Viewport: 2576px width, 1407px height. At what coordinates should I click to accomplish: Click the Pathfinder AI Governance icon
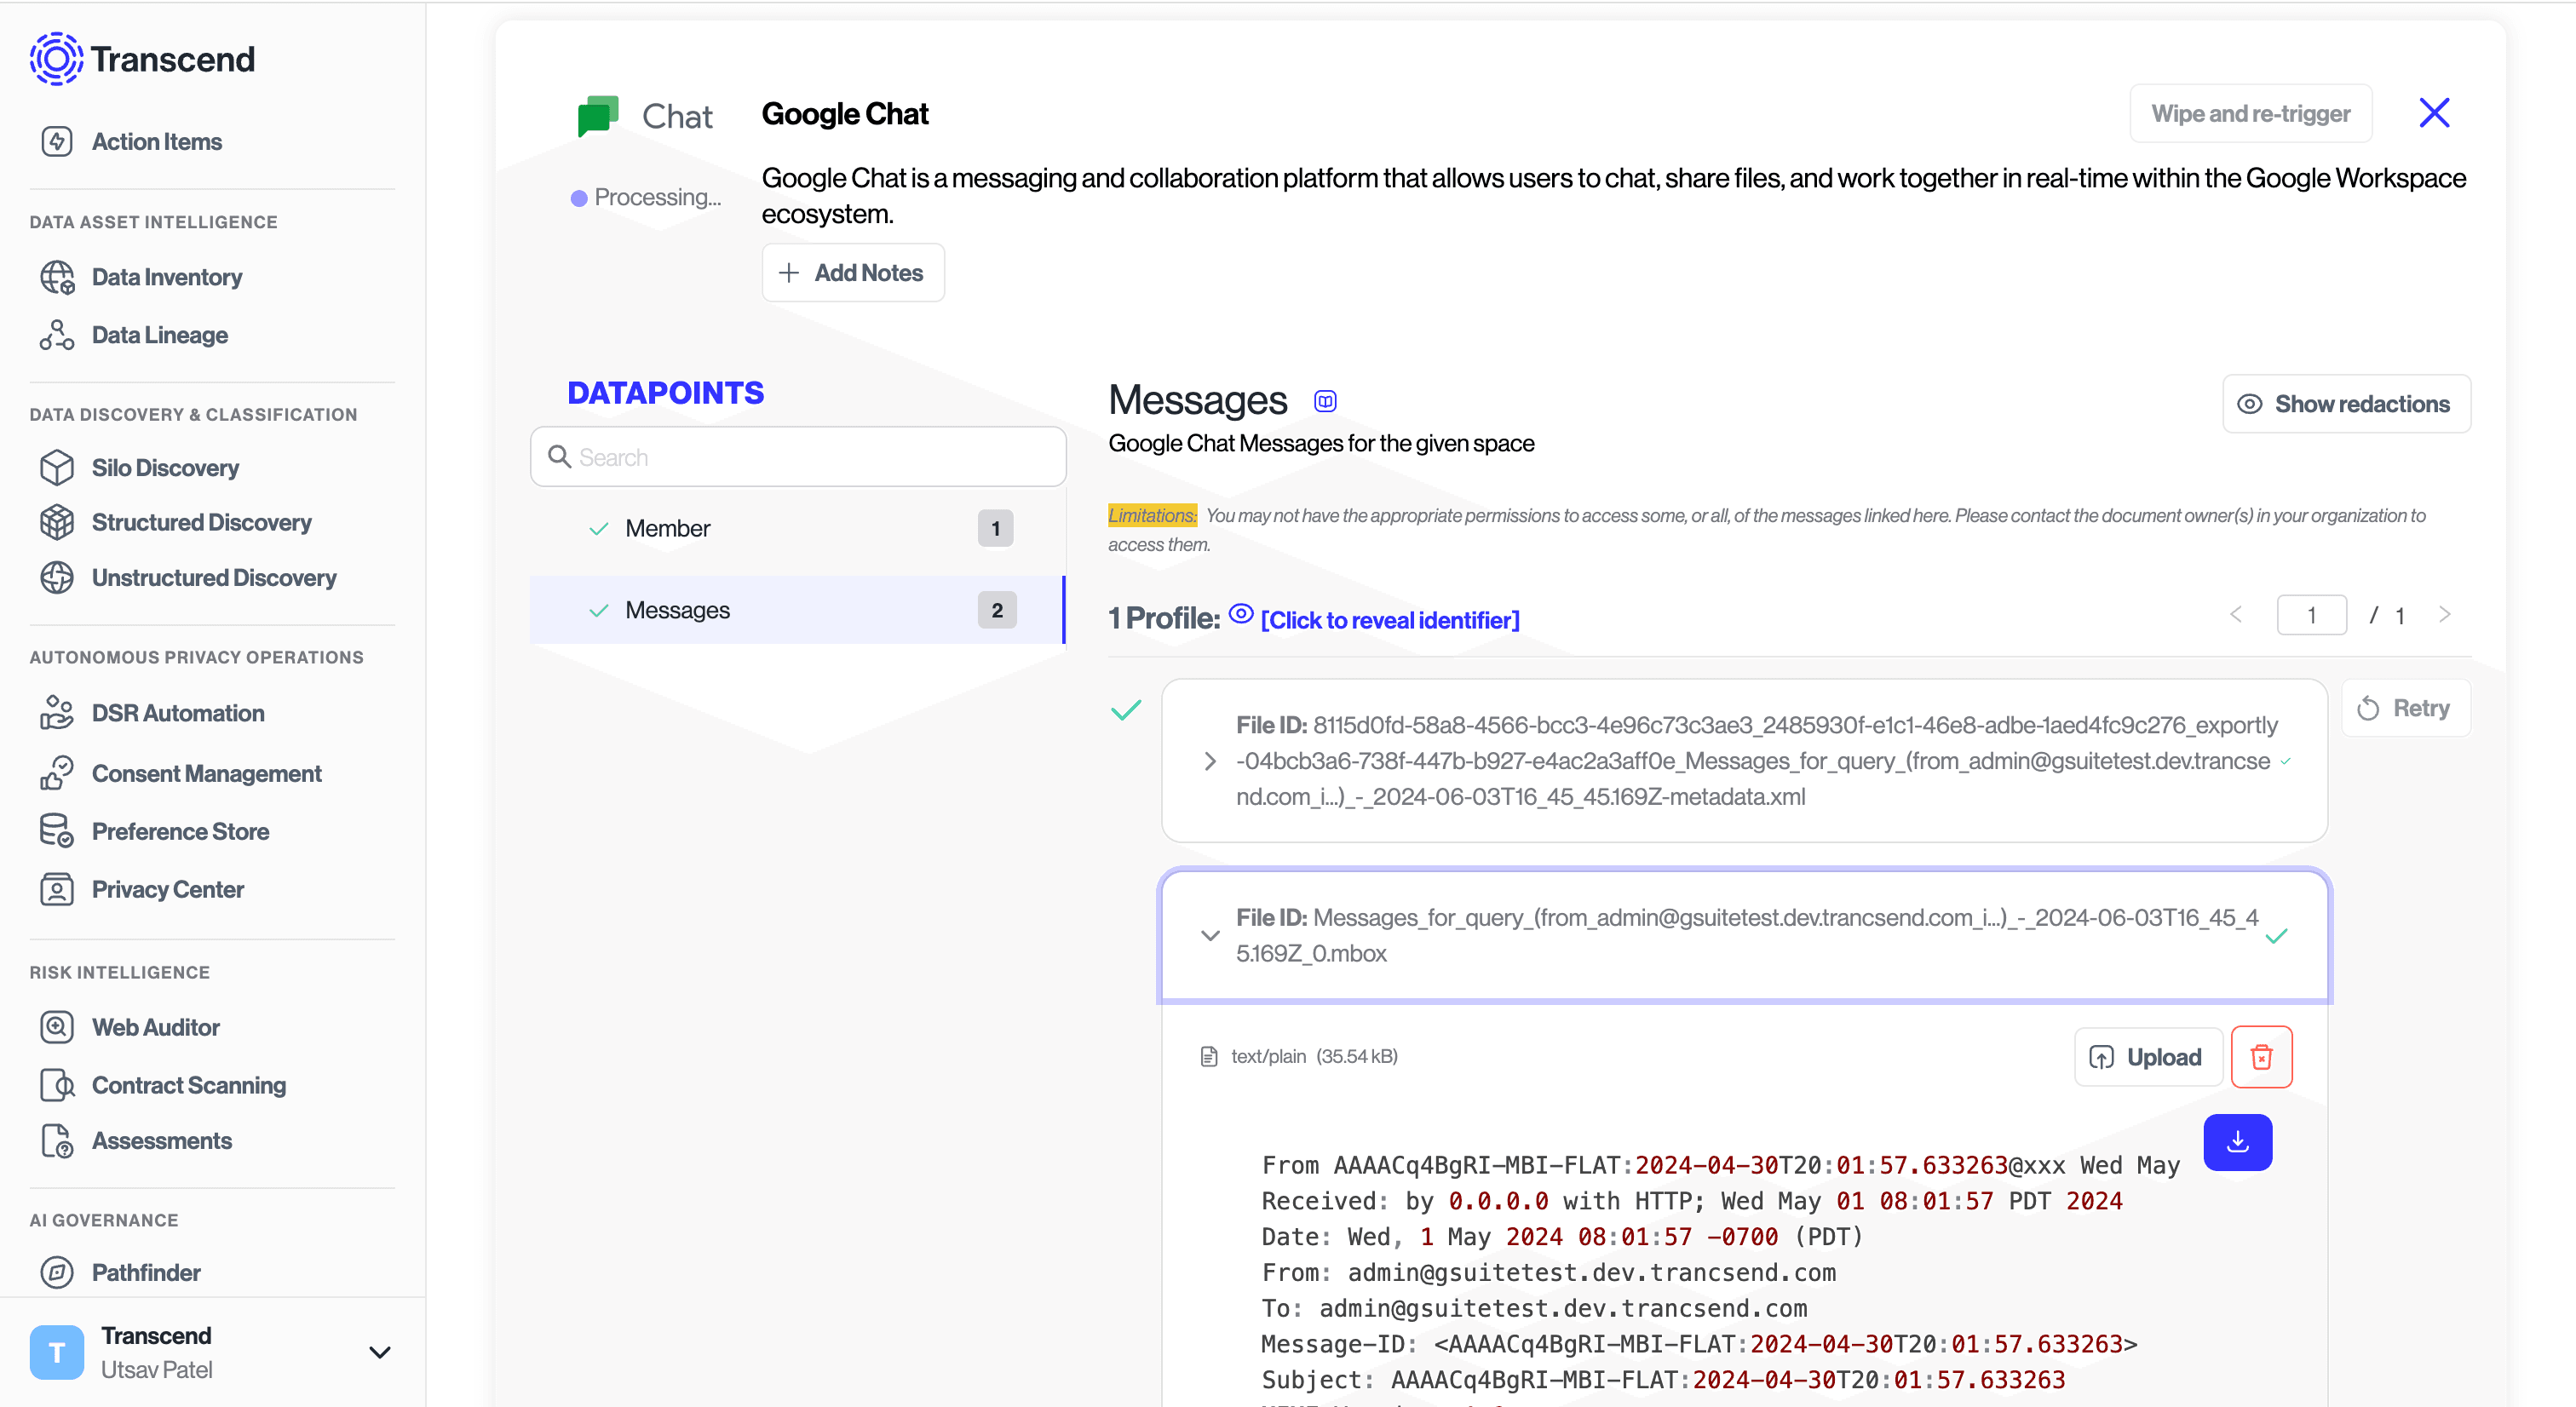tap(57, 1273)
